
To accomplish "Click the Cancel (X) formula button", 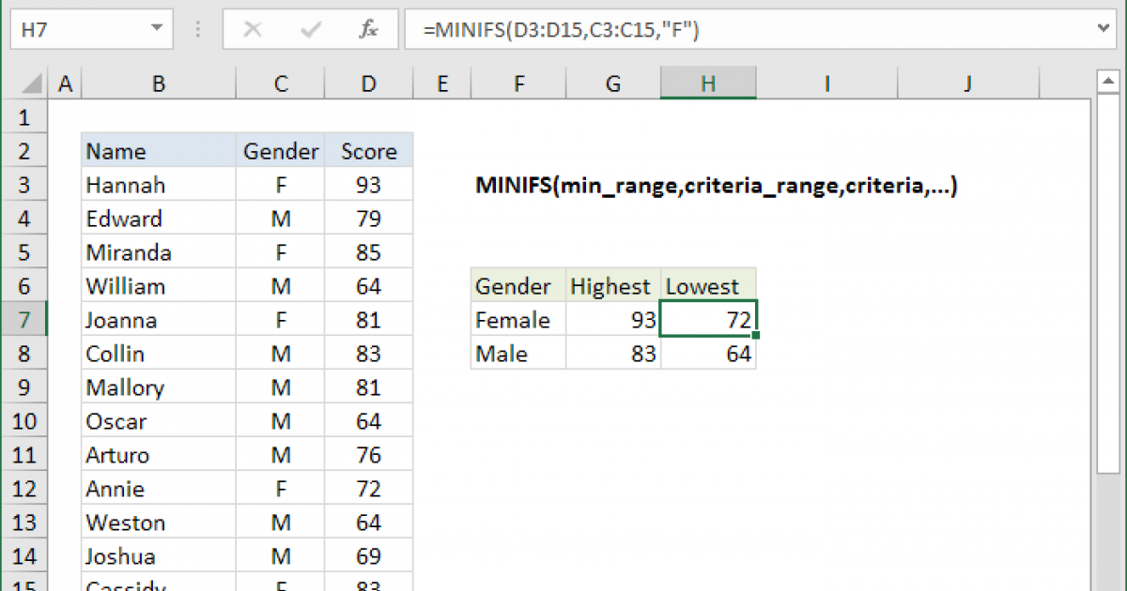I will 252,30.
